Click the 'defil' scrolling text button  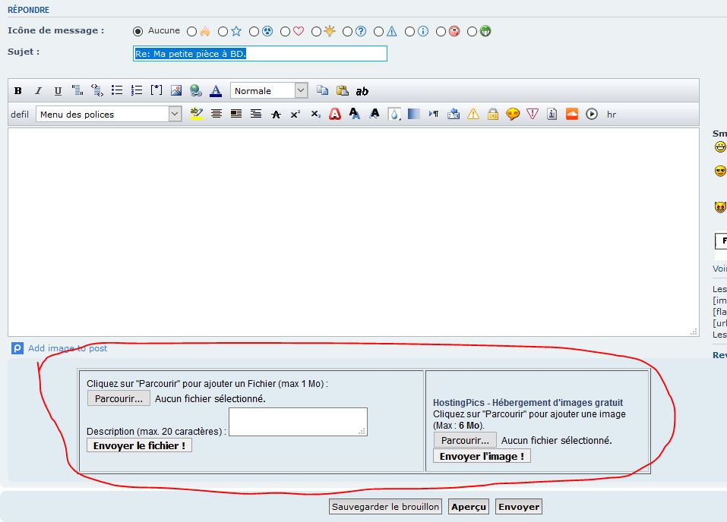point(20,115)
